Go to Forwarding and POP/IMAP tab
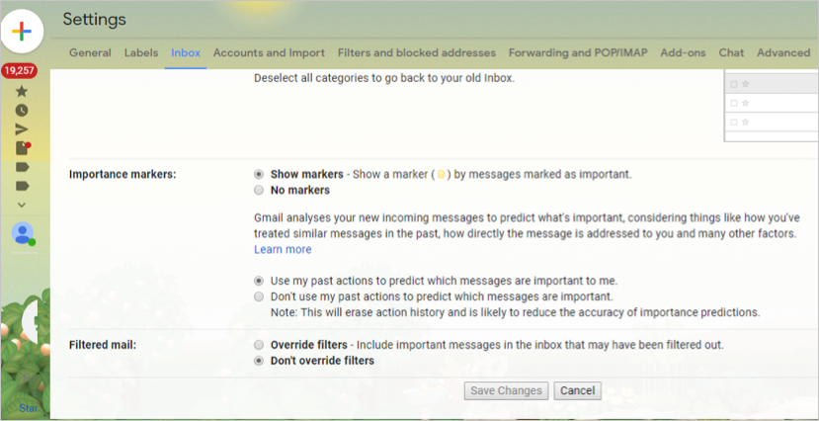Image resolution: width=819 pixels, height=421 pixels. (x=578, y=52)
